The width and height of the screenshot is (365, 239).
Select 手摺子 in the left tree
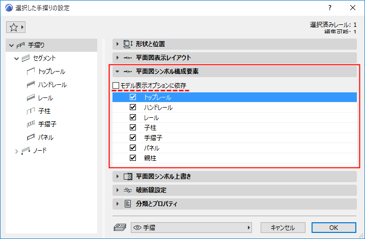pyautogui.click(x=47, y=124)
